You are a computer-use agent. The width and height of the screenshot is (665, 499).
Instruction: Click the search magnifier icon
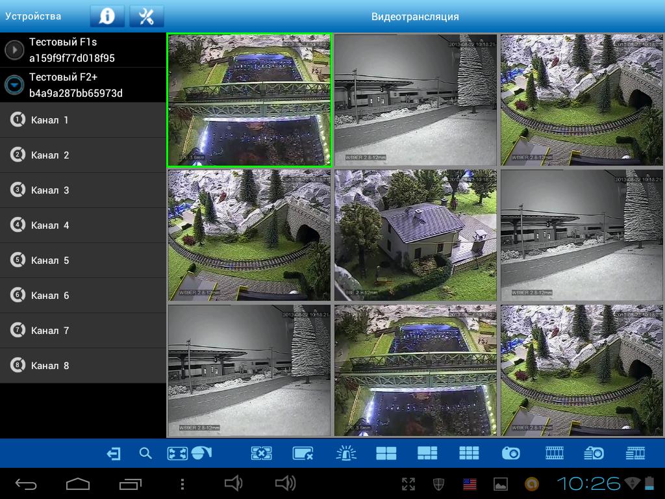[x=145, y=454]
